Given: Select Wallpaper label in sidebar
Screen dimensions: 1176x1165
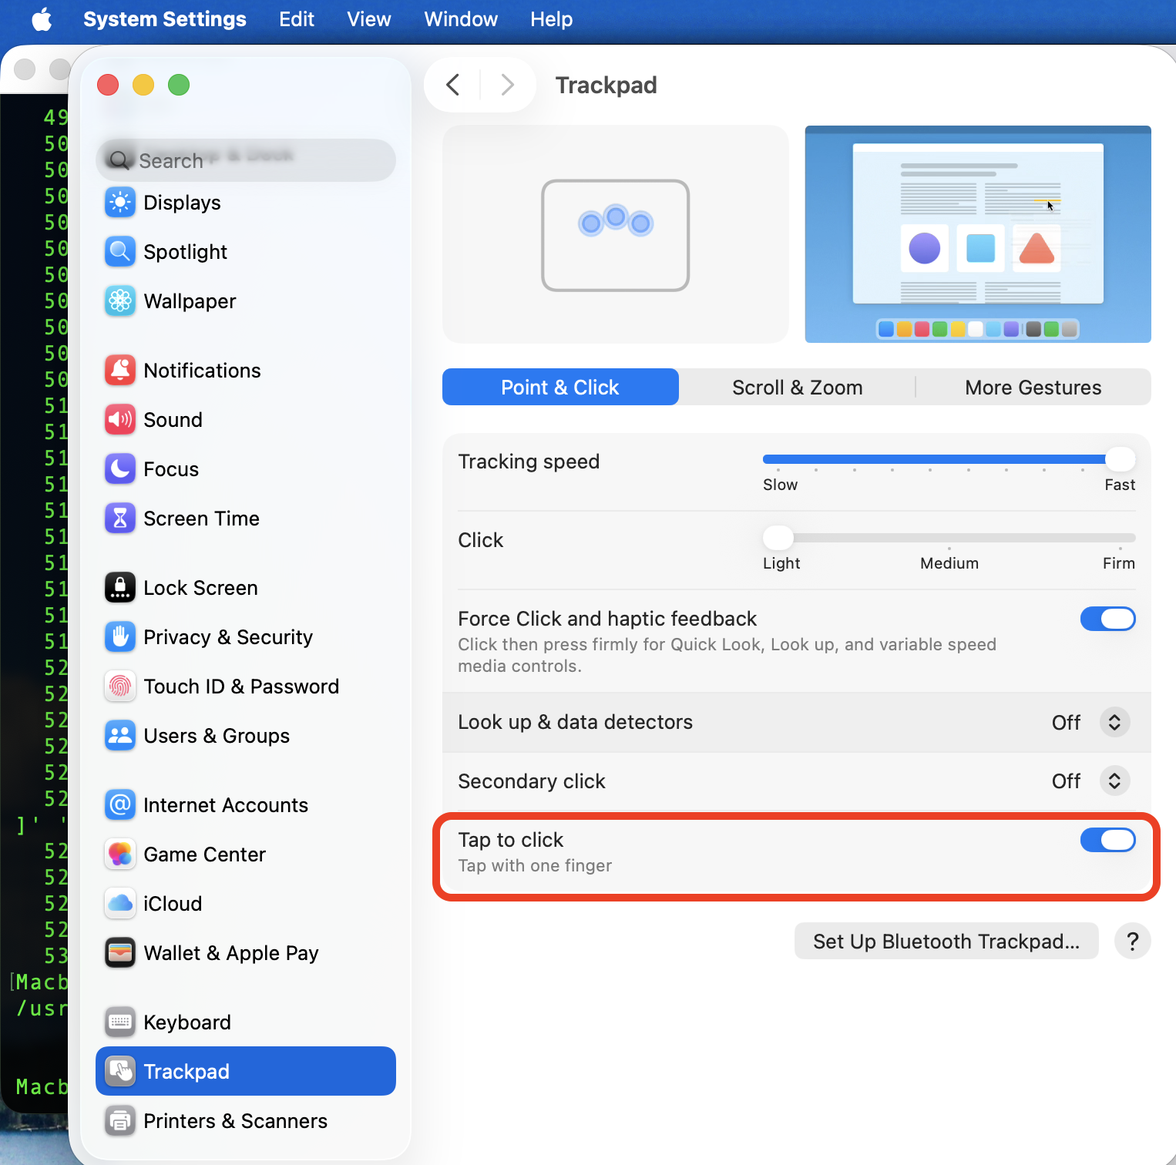Looking at the screenshot, I should click(190, 301).
